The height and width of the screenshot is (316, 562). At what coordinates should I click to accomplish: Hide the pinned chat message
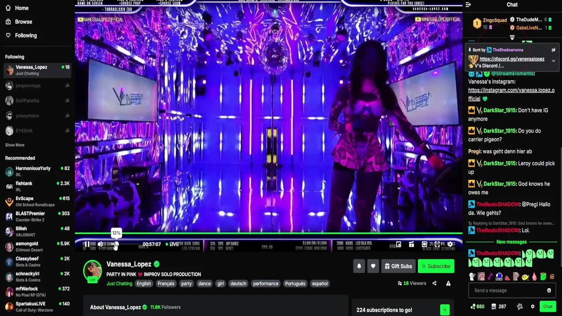pos(553,50)
